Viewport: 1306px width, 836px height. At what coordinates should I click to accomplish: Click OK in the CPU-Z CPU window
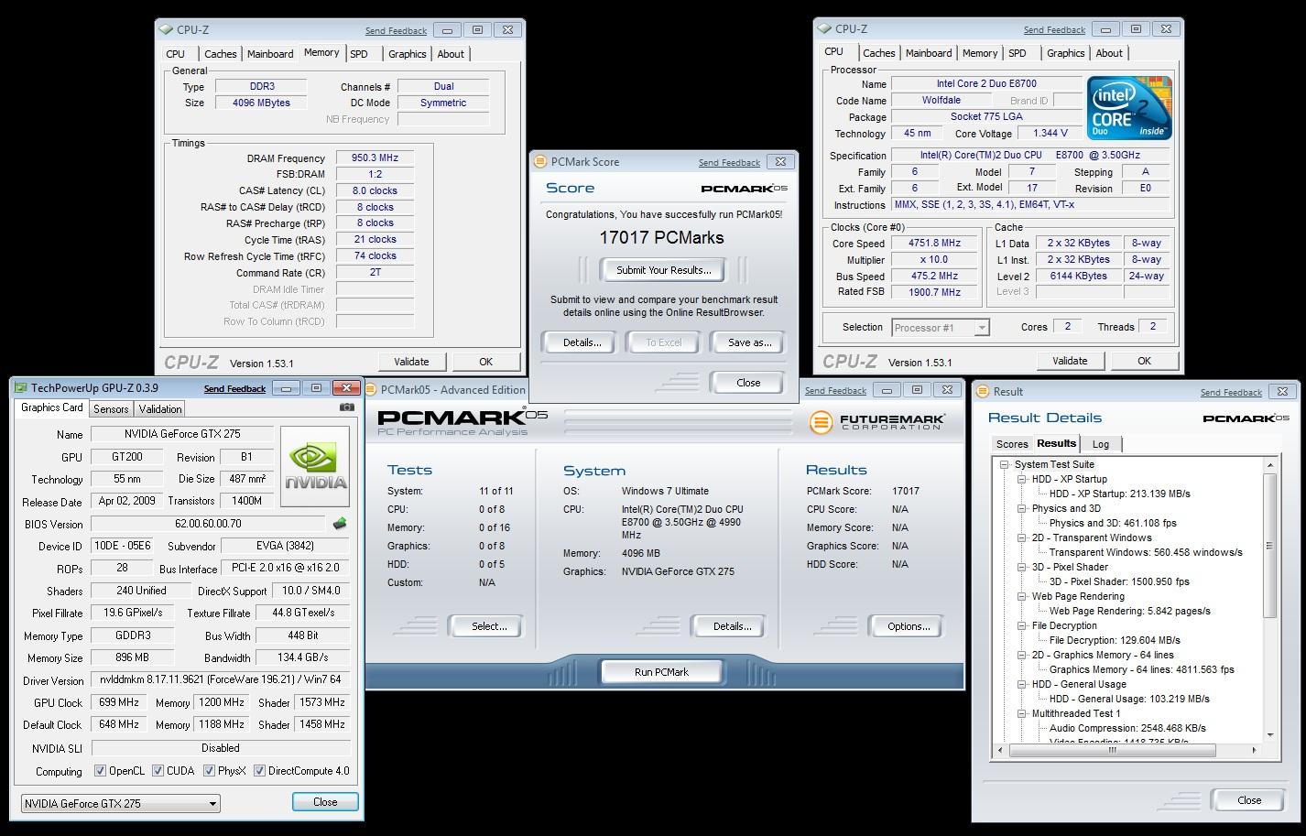point(1144,361)
